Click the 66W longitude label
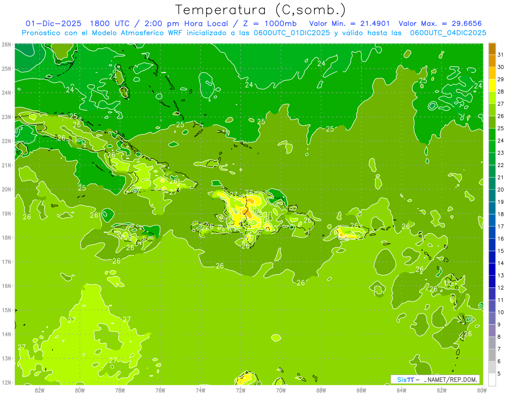 (x=361, y=390)
